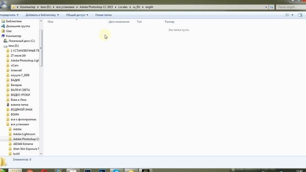The height and width of the screenshot is (172, 306).
Task: Click the Новая папка button
Action: 103,15
